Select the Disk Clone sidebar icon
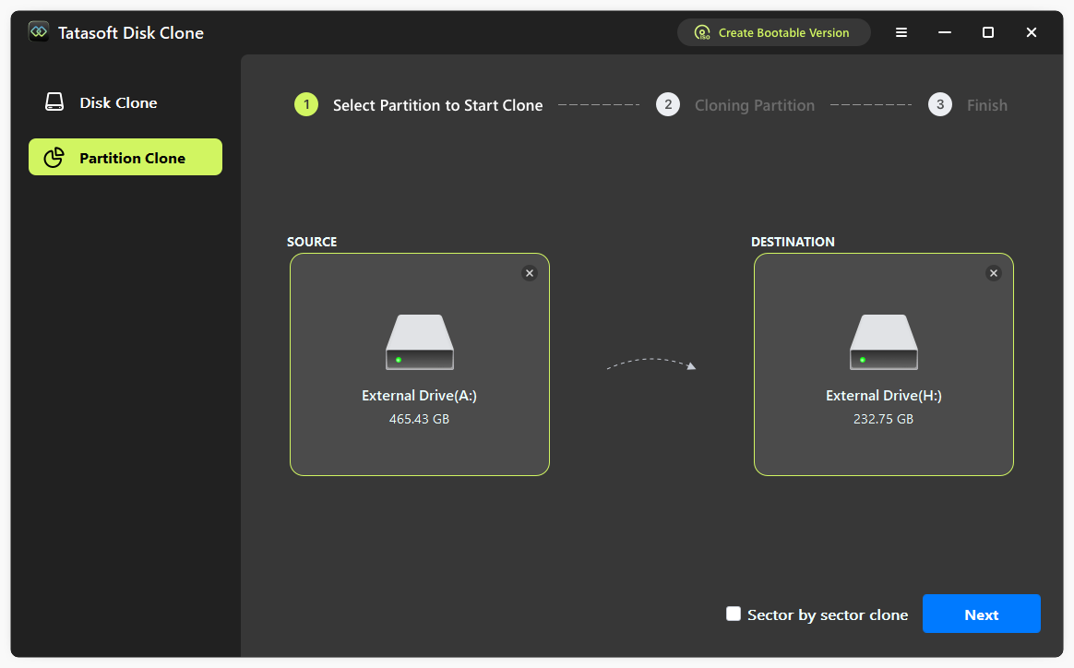This screenshot has height=668, width=1074. point(53,102)
